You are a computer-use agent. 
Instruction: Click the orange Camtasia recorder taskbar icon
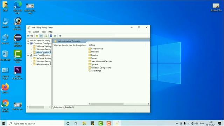tap(109, 123)
